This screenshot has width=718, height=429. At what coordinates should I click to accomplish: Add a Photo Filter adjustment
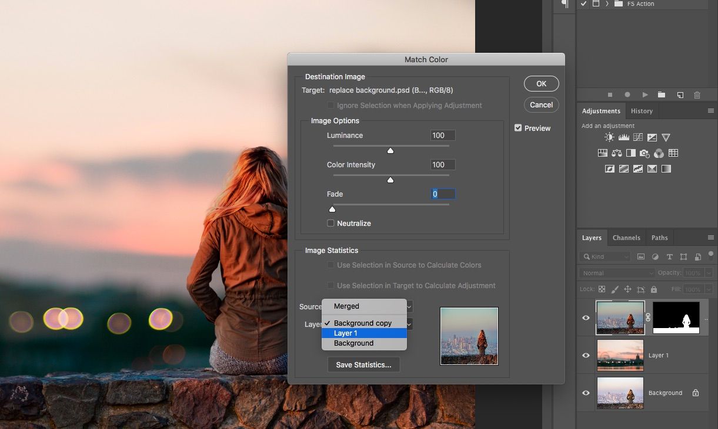click(644, 153)
